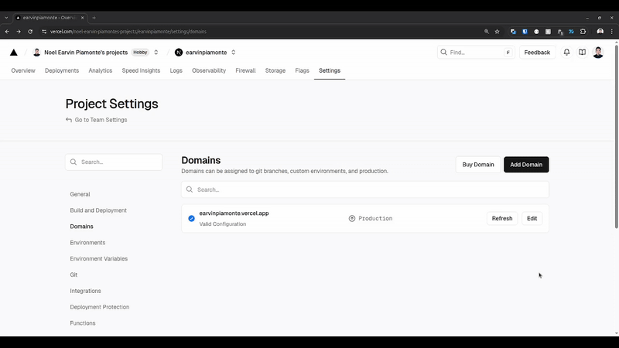
Task: Click the blue valid configuration checkmark
Action: point(191,218)
